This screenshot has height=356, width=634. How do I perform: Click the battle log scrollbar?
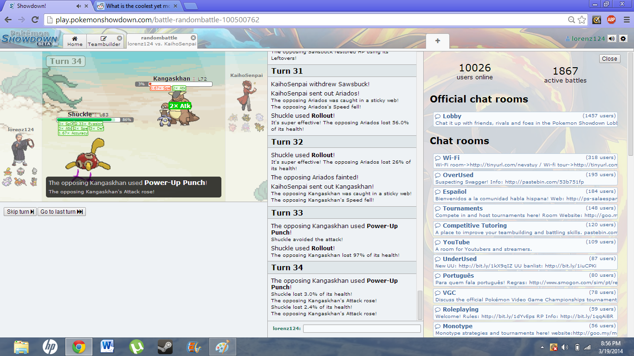click(420, 305)
